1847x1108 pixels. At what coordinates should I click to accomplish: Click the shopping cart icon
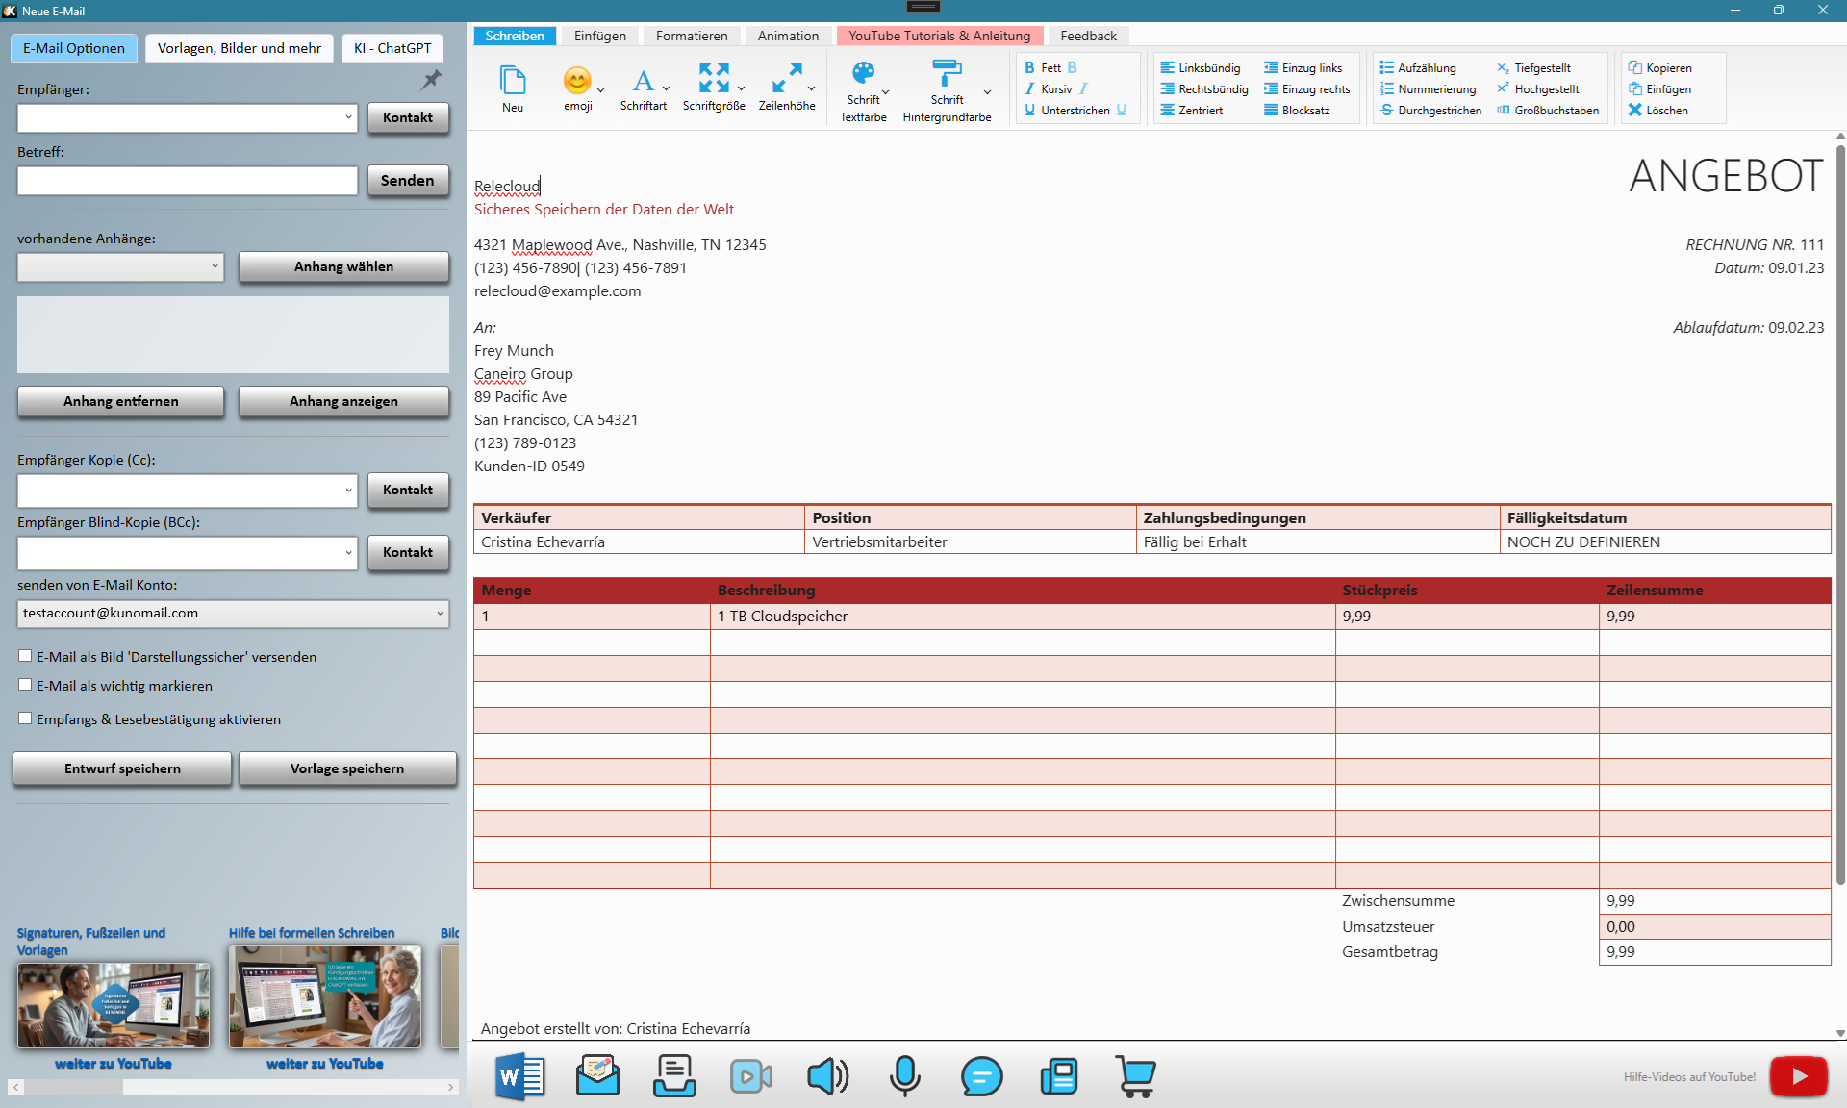[1135, 1076]
